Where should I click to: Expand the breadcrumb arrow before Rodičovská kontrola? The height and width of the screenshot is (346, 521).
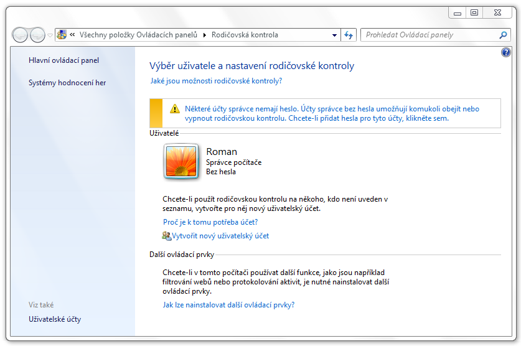[205, 35]
